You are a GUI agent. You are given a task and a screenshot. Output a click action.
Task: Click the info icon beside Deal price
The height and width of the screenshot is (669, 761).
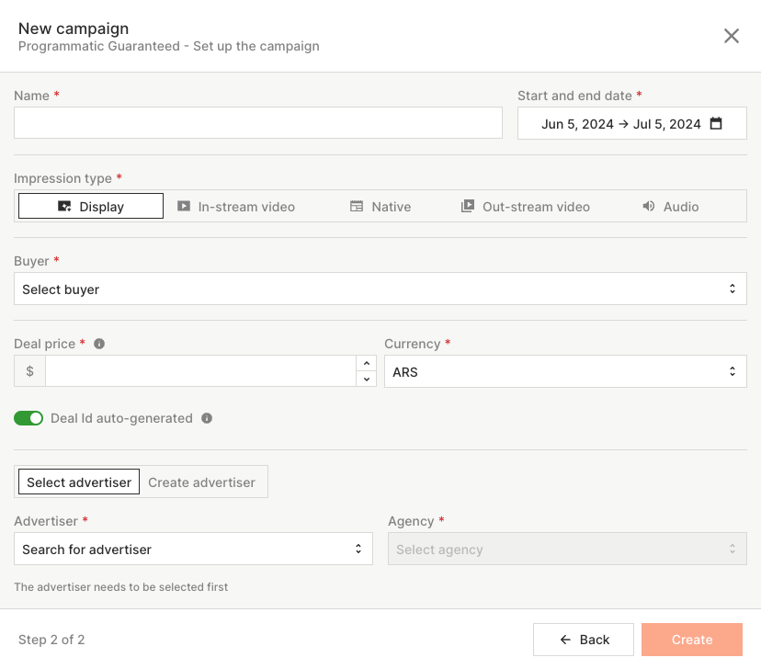tap(99, 344)
